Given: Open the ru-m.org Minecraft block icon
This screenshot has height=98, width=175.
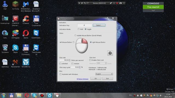Looking at the screenshot, I should pos(15,5).
